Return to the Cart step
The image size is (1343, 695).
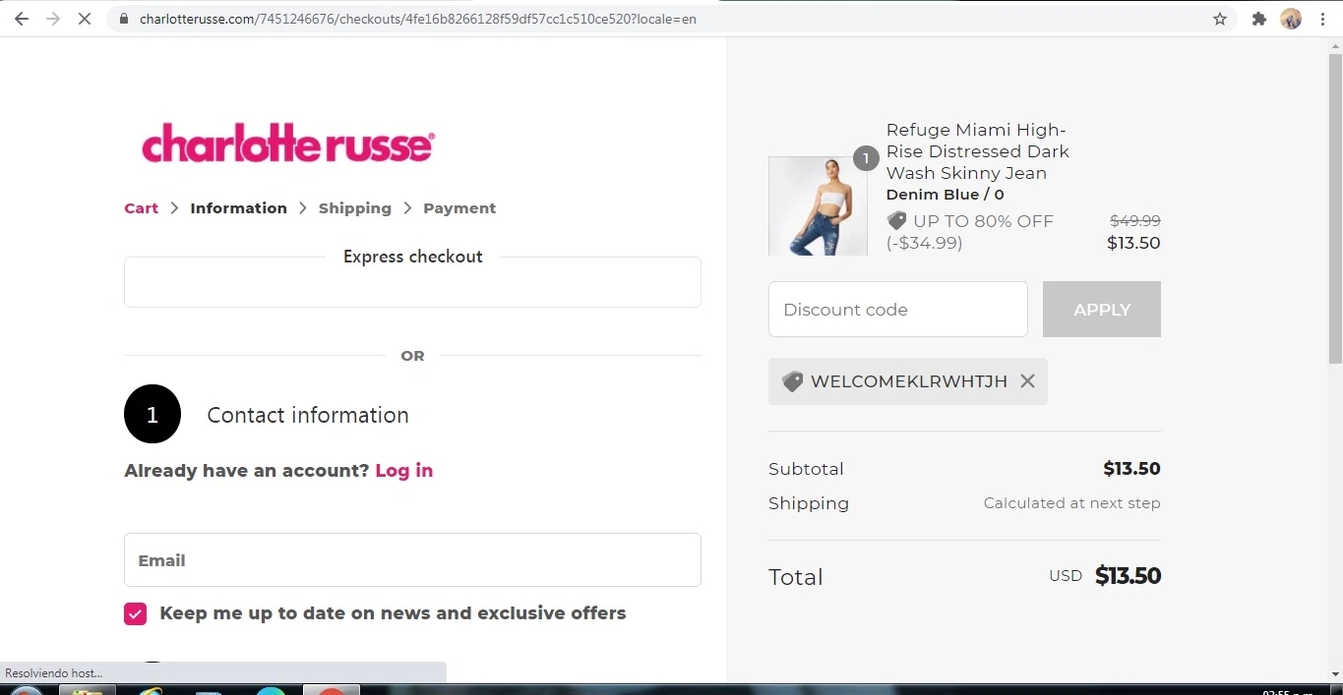pyautogui.click(x=141, y=207)
